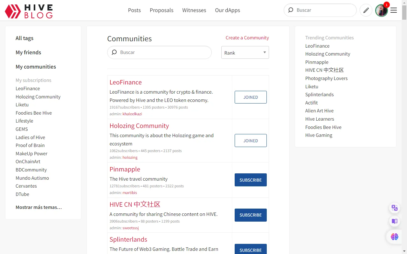Open LeoFinance in My subscriptions
Image resolution: width=407 pixels, height=254 pixels.
(x=28, y=89)
